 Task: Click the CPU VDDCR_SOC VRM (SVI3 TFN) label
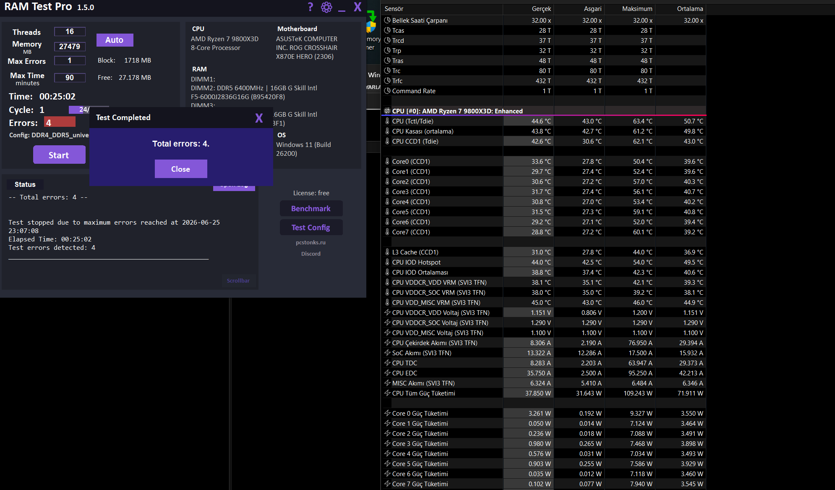pos(438,292)
